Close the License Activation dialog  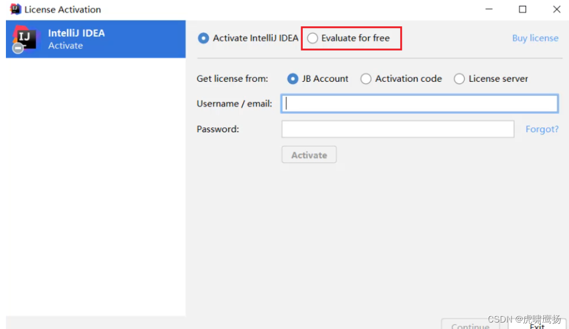click(557, 10)
